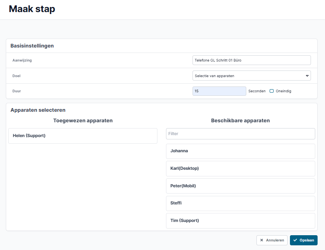The height and width of the screenshot is (250, 325).
Task: Pick the Steffi device entry
Action: pos(240,203)
